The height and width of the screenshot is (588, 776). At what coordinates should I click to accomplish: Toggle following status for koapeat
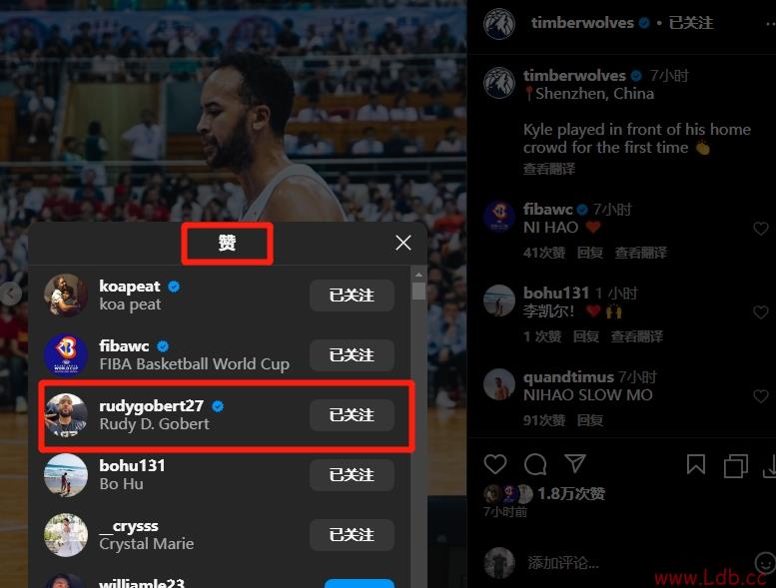pyautogui.click(x=352, y=295)
